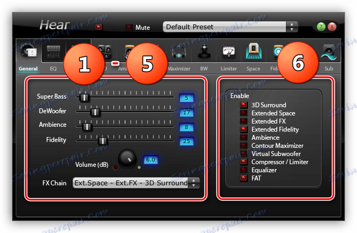Open the General tab speaker icon
The height and width of the screenshot is (233, 357).
click(x=29, y=51)
